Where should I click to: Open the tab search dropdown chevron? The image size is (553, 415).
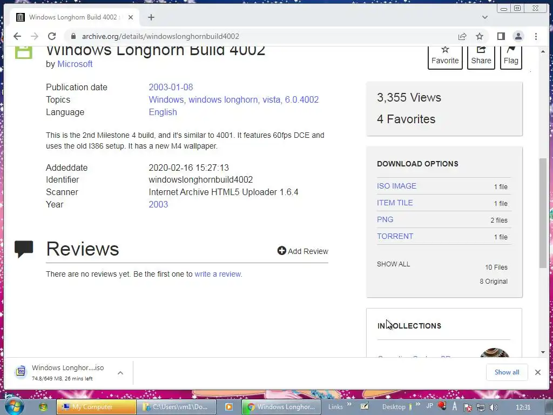[485, 17]
